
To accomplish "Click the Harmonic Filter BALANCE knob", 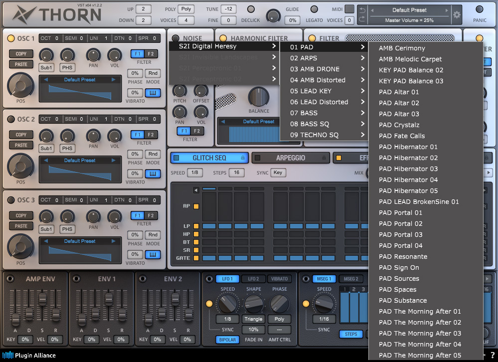I will 259,97.
